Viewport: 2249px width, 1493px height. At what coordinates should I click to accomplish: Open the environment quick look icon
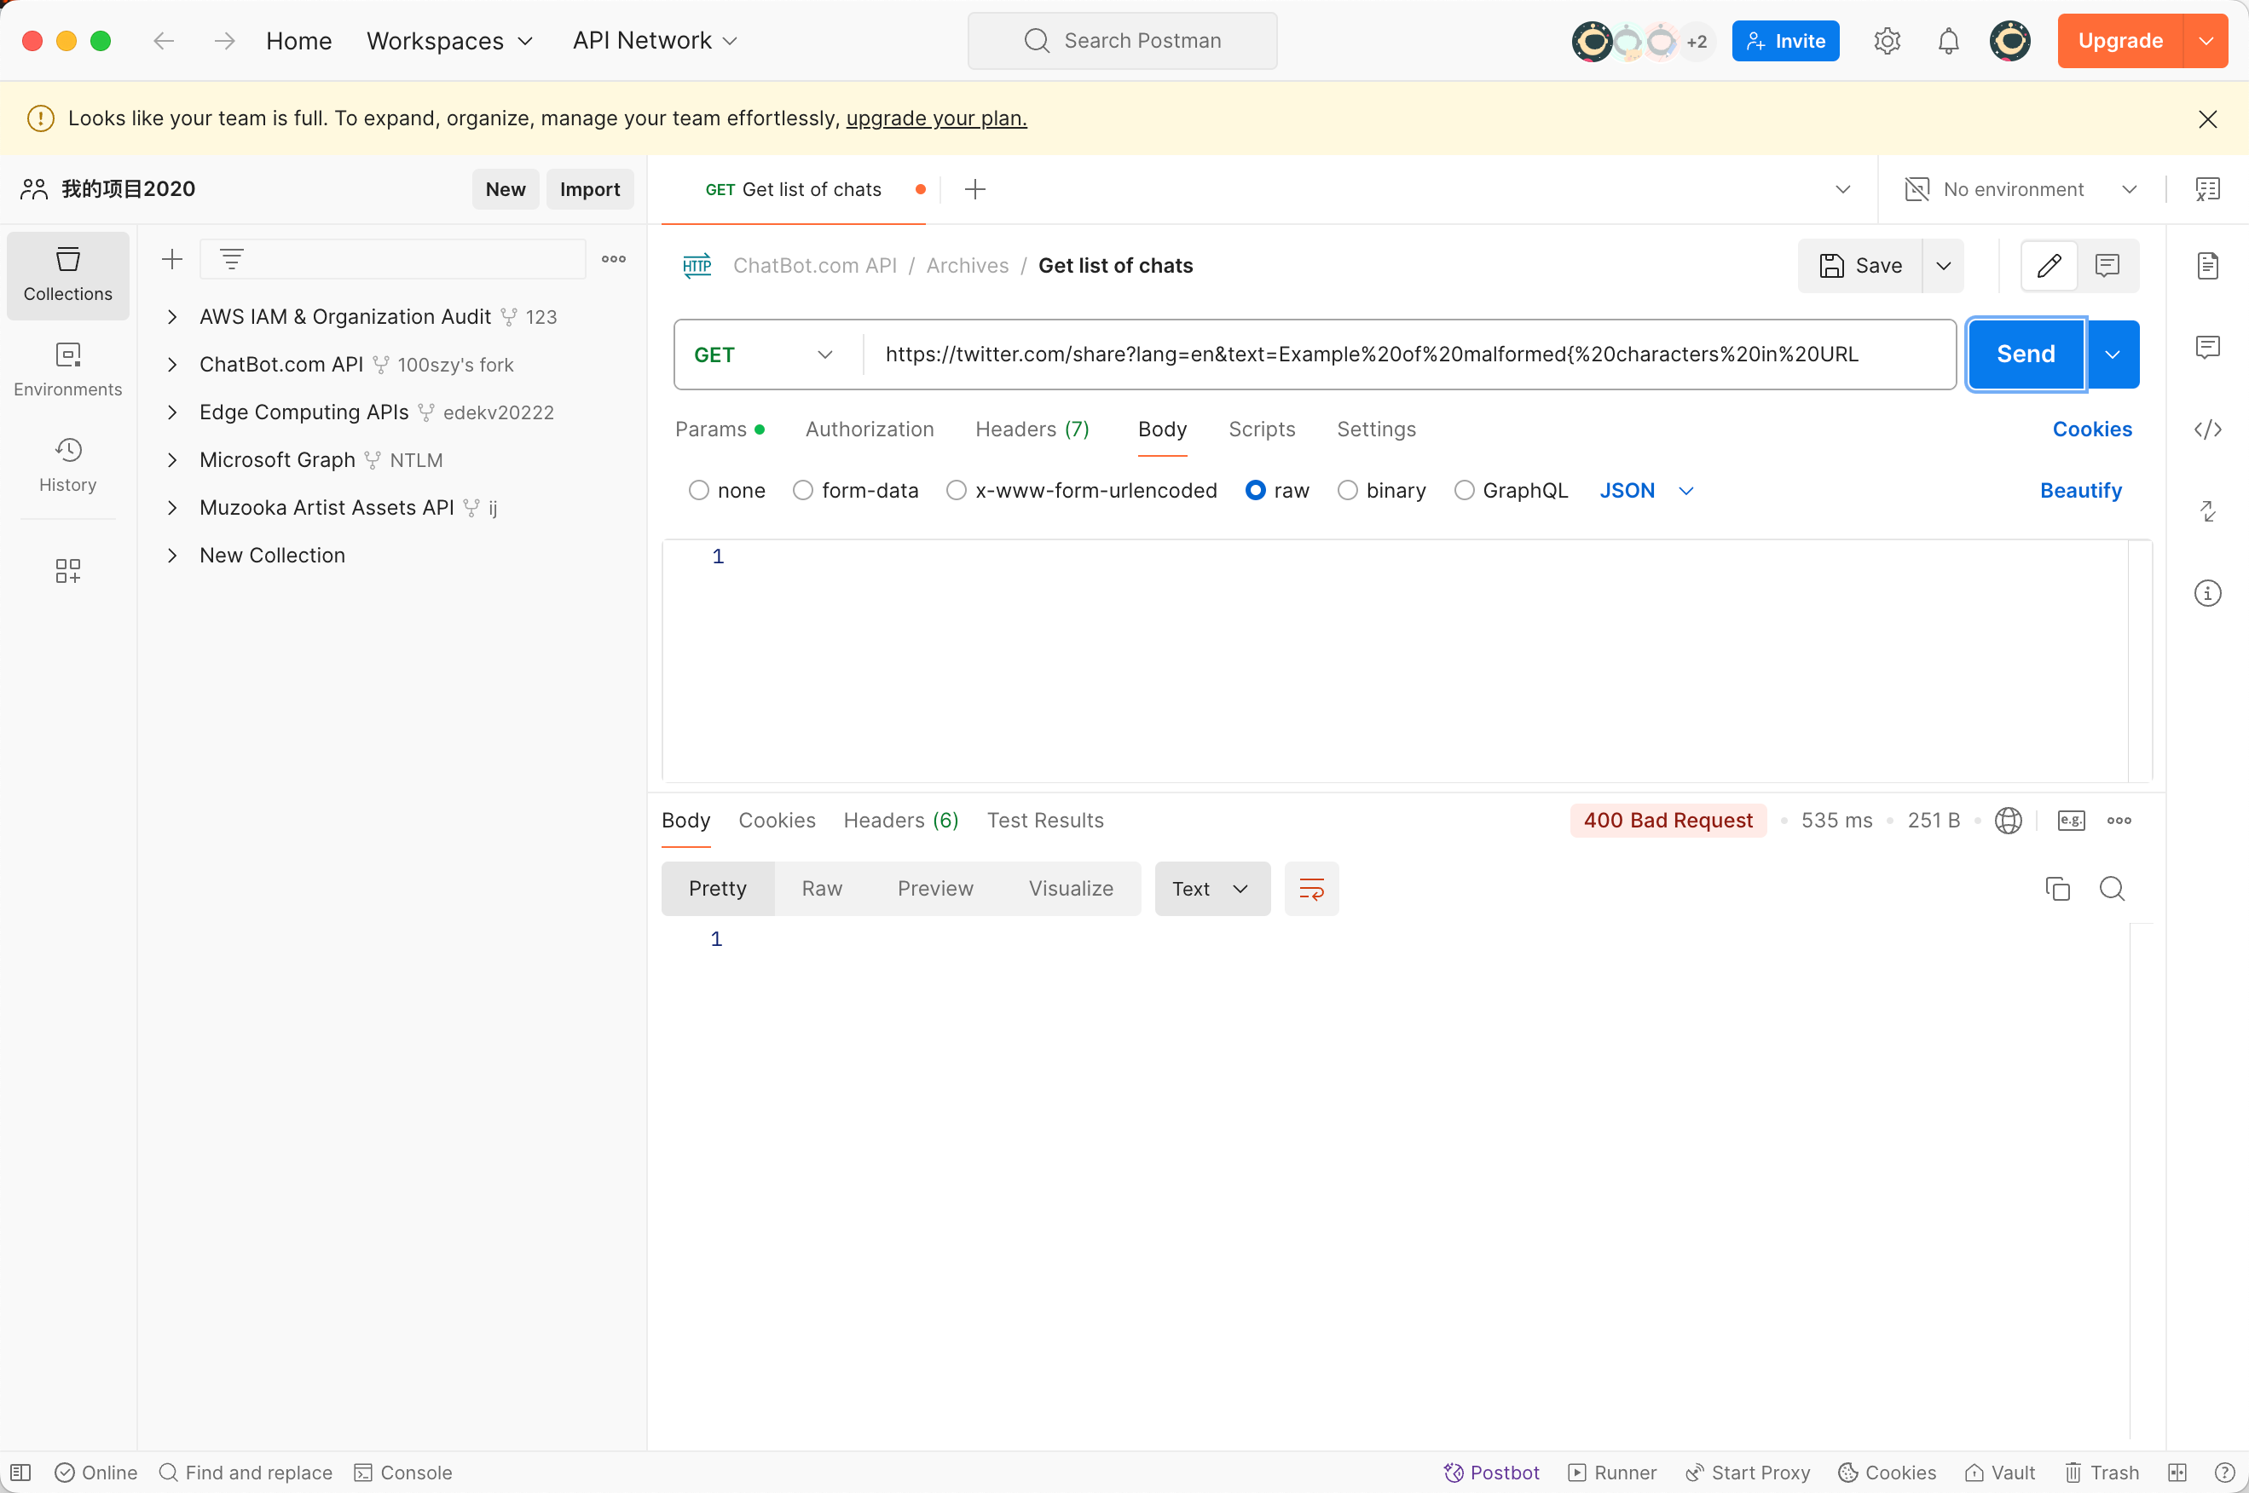[2207, 189]
